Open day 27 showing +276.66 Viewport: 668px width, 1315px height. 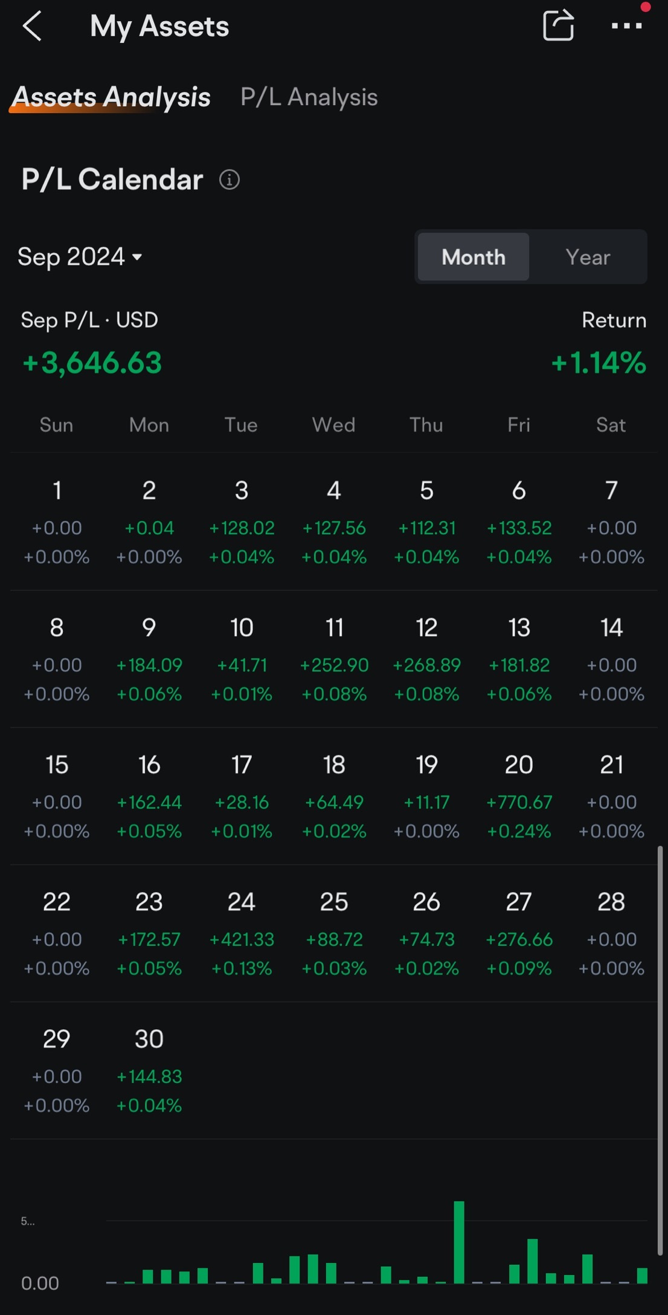click(x=519, y=933)
